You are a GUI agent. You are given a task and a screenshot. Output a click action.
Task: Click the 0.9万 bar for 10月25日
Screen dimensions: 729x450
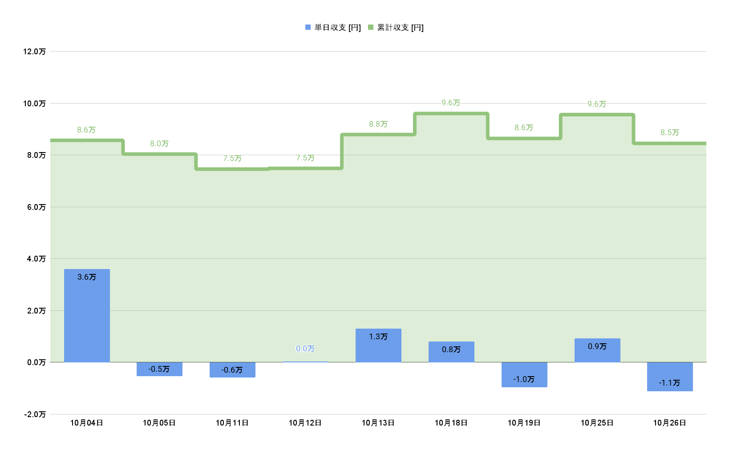597,350
